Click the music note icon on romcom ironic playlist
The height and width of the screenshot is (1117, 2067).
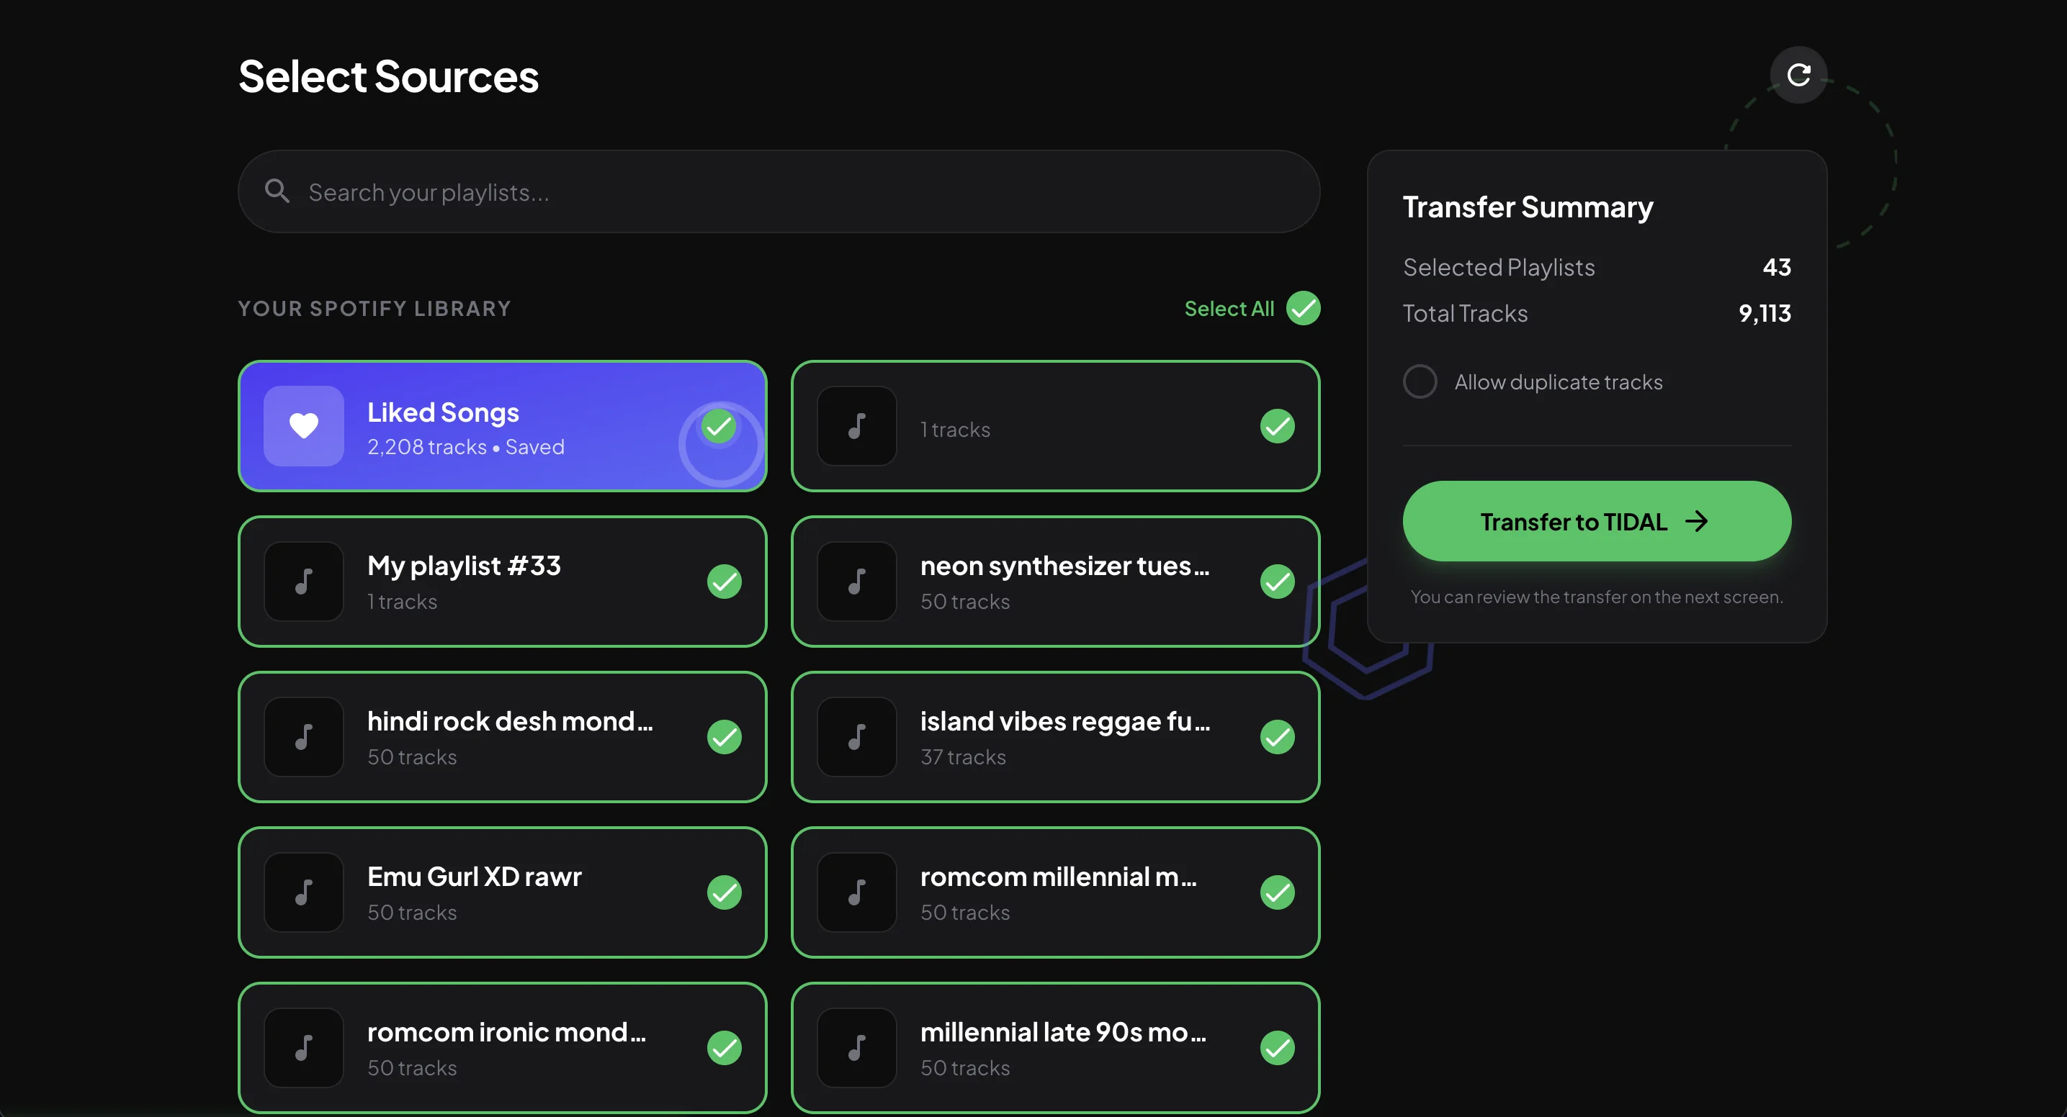tap(302, 1047)
